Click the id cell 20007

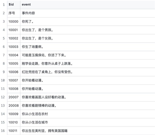click(x=13, y=97)
